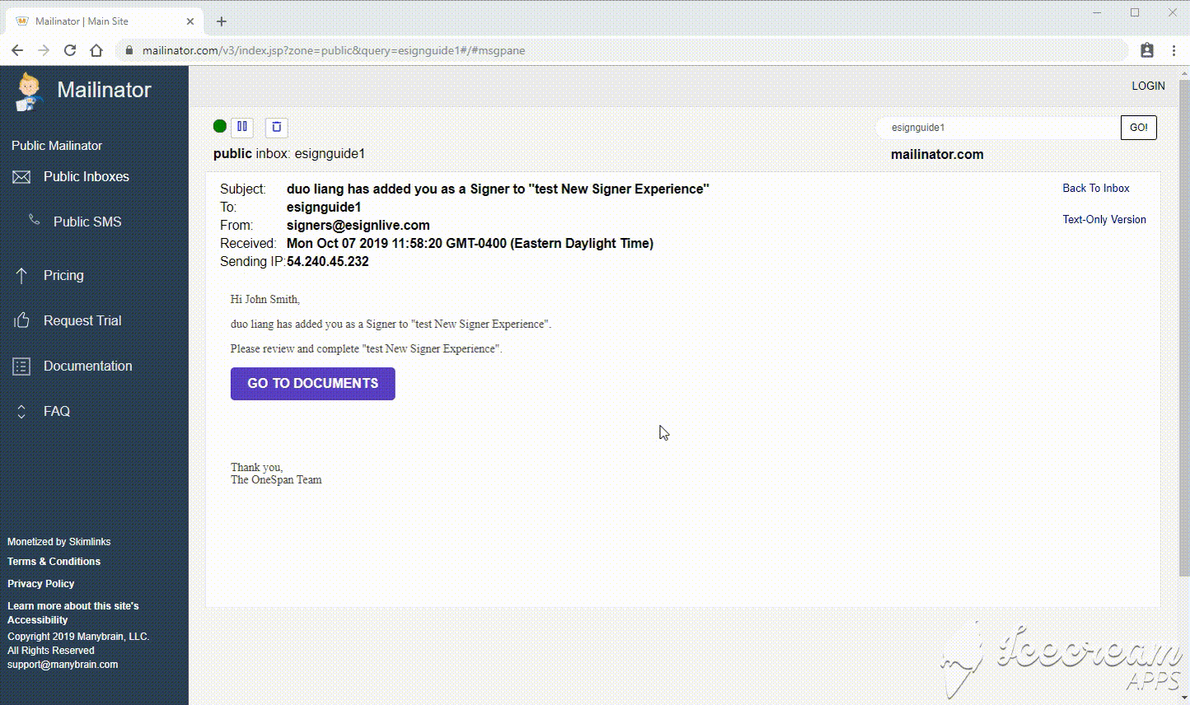Click the Public Inboxes envelope icon
The image size is (1190, 705).
21,177
